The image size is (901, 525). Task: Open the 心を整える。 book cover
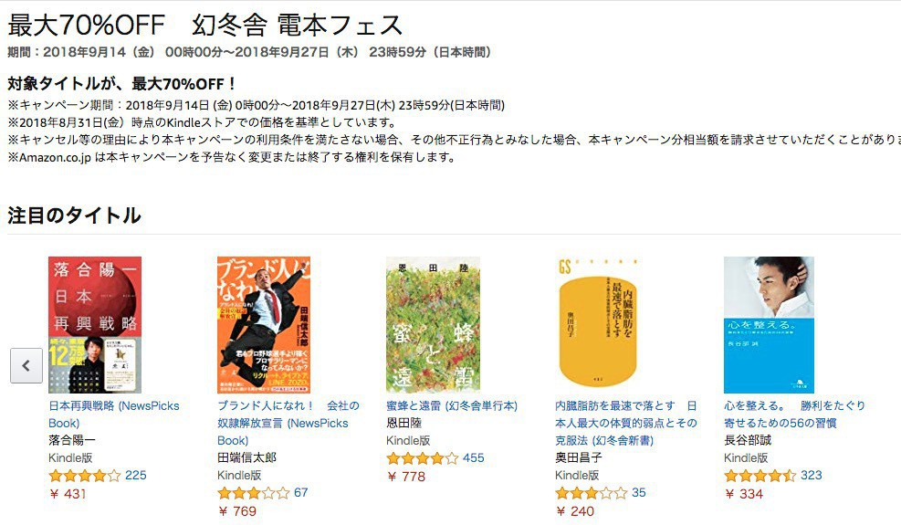769,325
